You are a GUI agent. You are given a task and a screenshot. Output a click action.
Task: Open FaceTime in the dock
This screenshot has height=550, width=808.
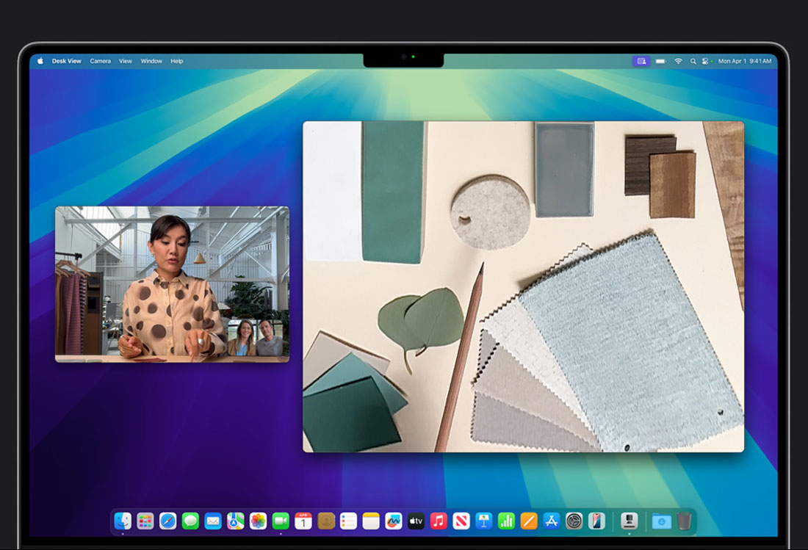pyautogui.click(x=281, y=521)
